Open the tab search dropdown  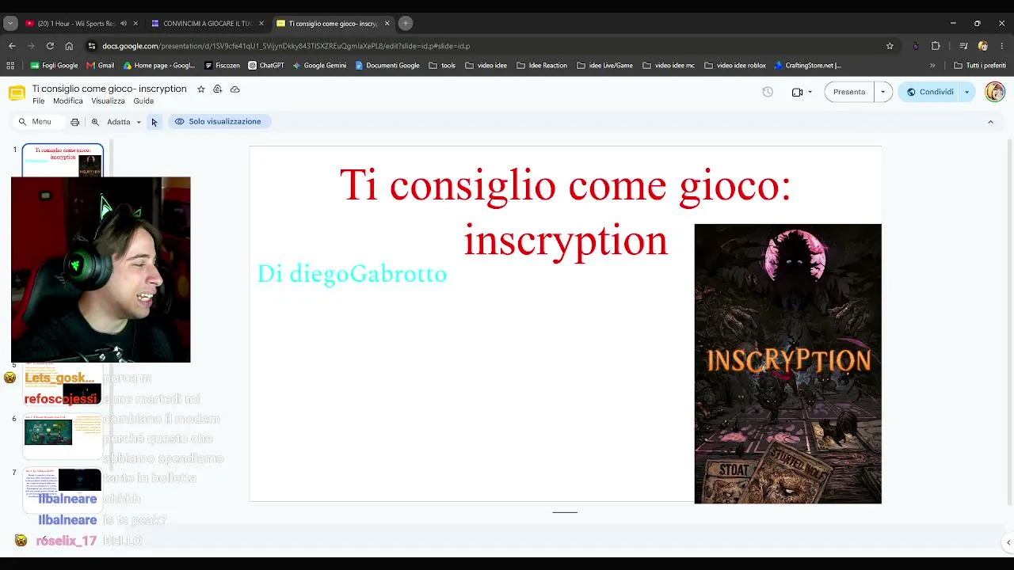coord(10,24)
